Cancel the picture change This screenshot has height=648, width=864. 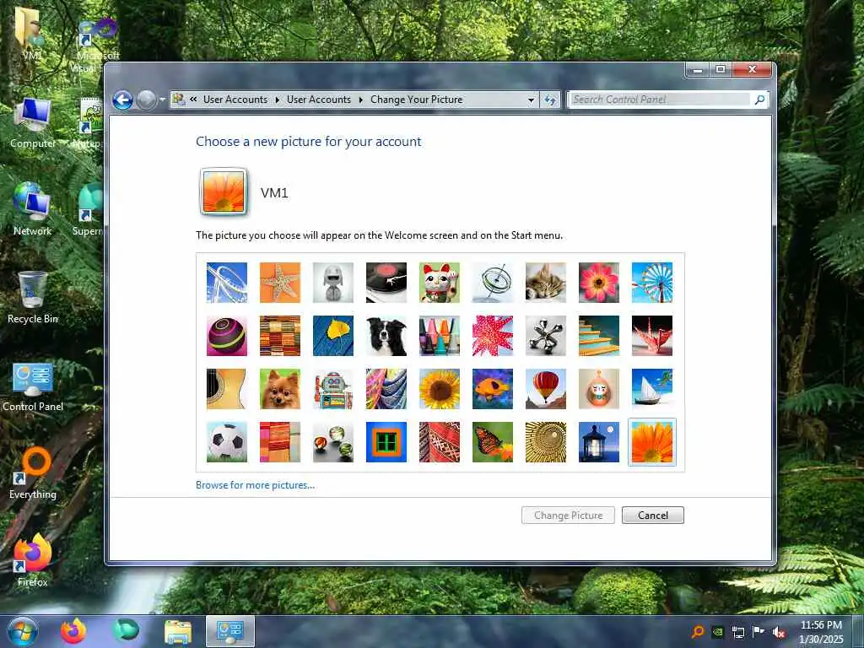[653, 516]
